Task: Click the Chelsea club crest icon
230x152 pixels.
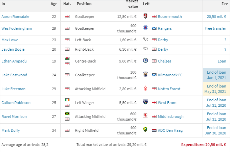Action: [x=145, y=60]
